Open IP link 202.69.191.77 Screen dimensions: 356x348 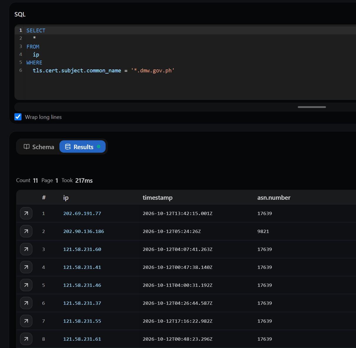click(82, 214)
